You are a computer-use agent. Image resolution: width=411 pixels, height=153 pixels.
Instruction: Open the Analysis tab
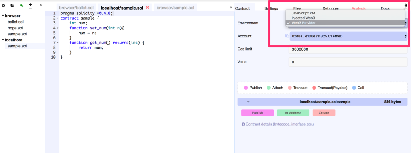click(358, 8)
